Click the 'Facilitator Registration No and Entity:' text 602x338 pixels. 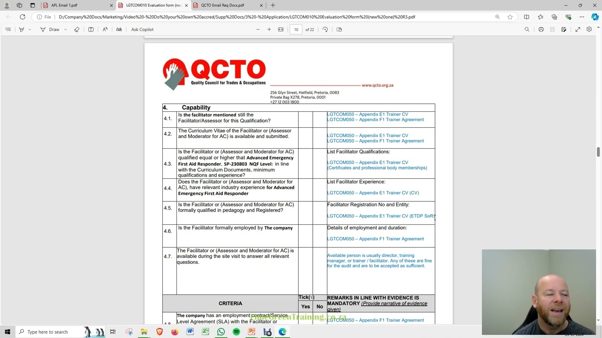coord(368,205)
